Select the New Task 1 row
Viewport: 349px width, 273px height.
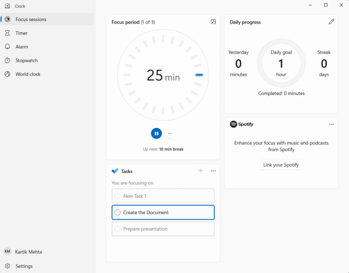163,196
